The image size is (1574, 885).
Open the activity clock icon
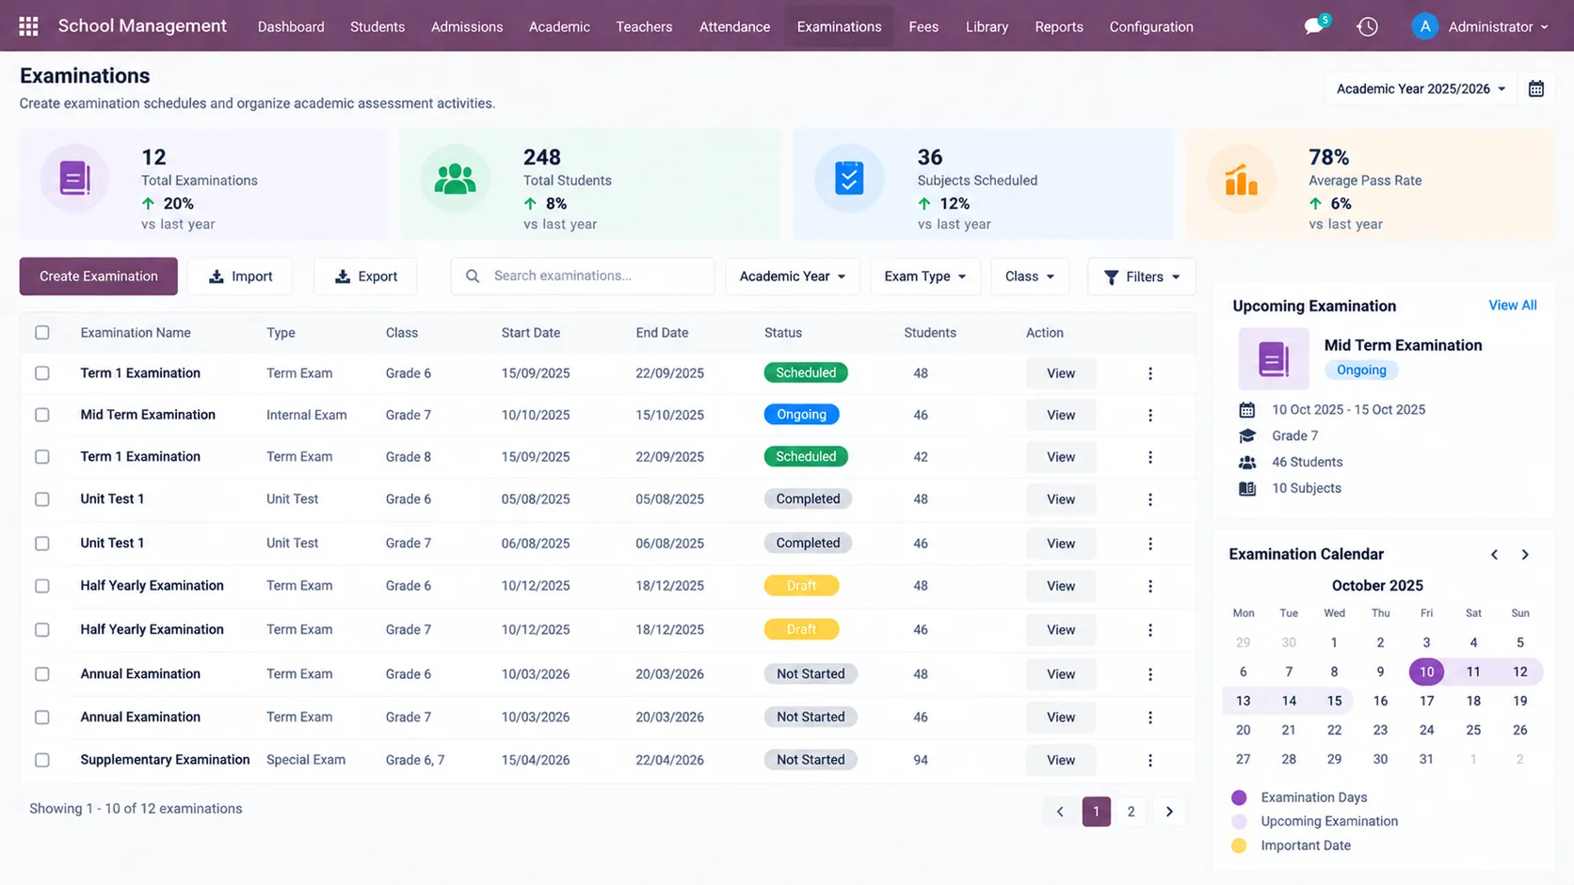[x=1368, y=26]
